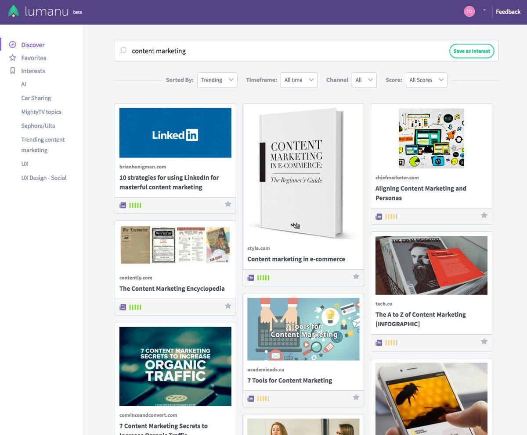
Task: Click the Interests bookmark icon
Action: click(x=13, y=71)
